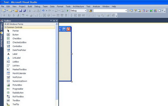Click the Bring to Front layout icon
Viewport: 168px width, 106px height.
click(98, 15)
